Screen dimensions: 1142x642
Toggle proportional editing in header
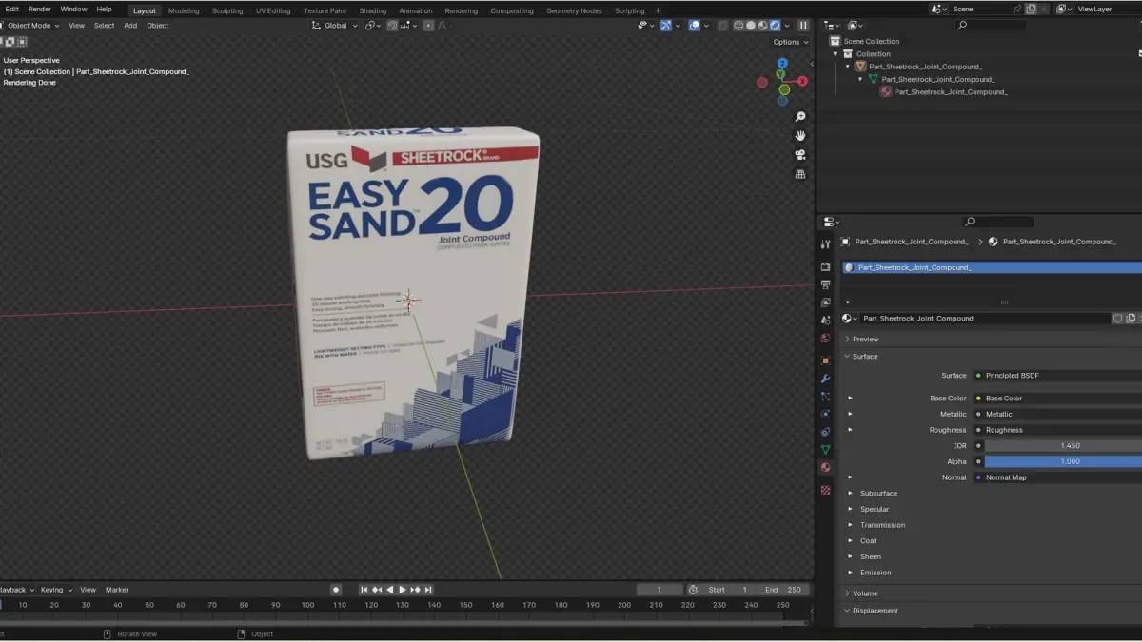tap(429, 26)
